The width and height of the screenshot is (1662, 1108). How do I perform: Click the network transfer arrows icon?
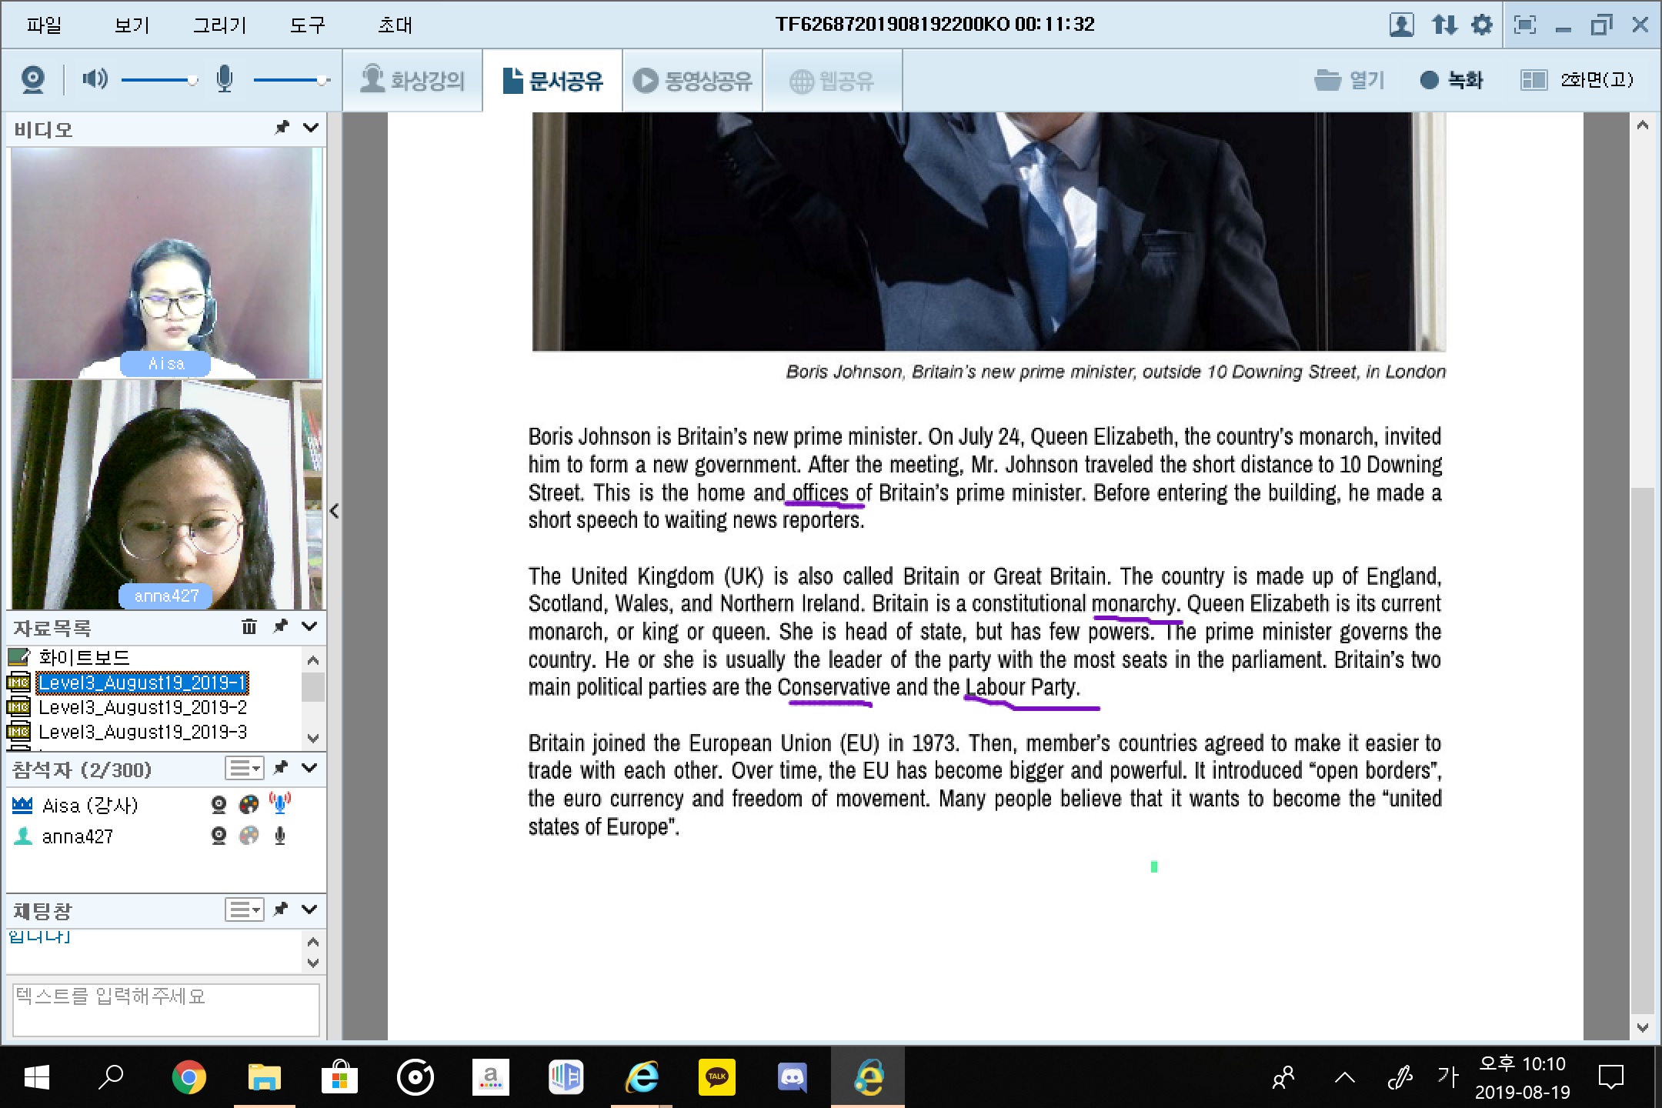[x=1444, y=25]
